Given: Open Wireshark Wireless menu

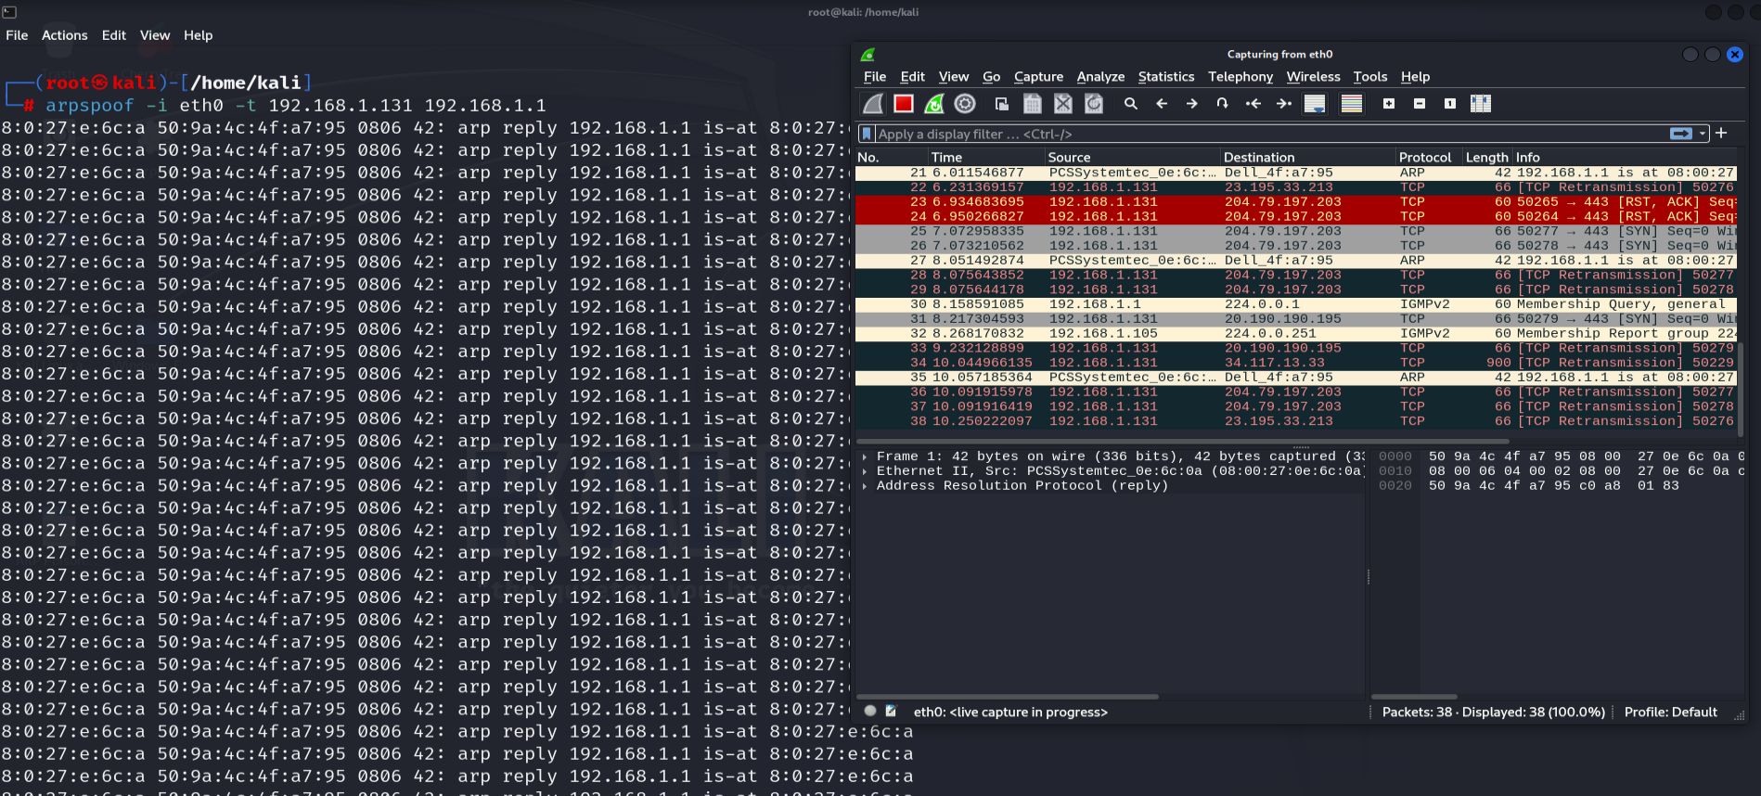Looking at the screenshot, I should pyautogui.click(x=1314, y=77).
